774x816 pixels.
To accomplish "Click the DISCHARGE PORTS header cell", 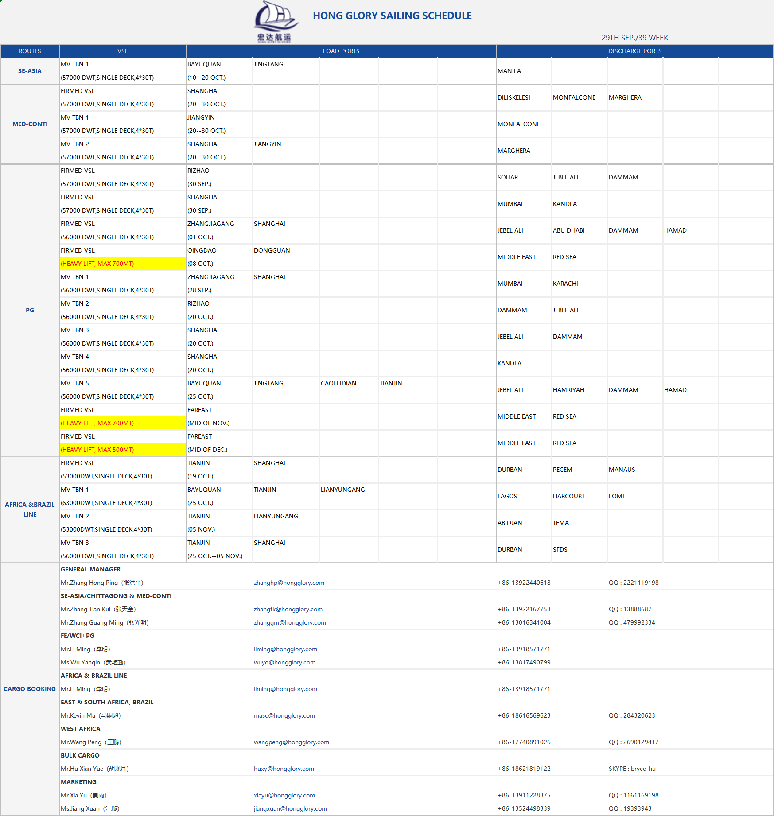I will coord(634,51).
